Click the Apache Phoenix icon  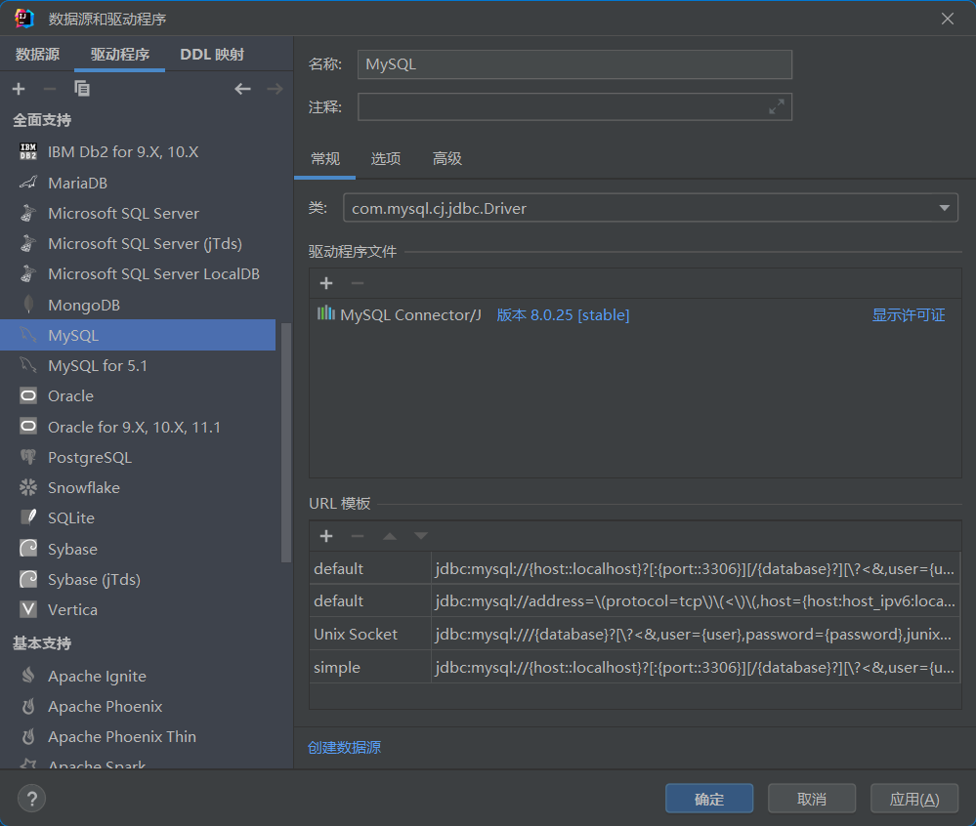click(x=28, y=706)
